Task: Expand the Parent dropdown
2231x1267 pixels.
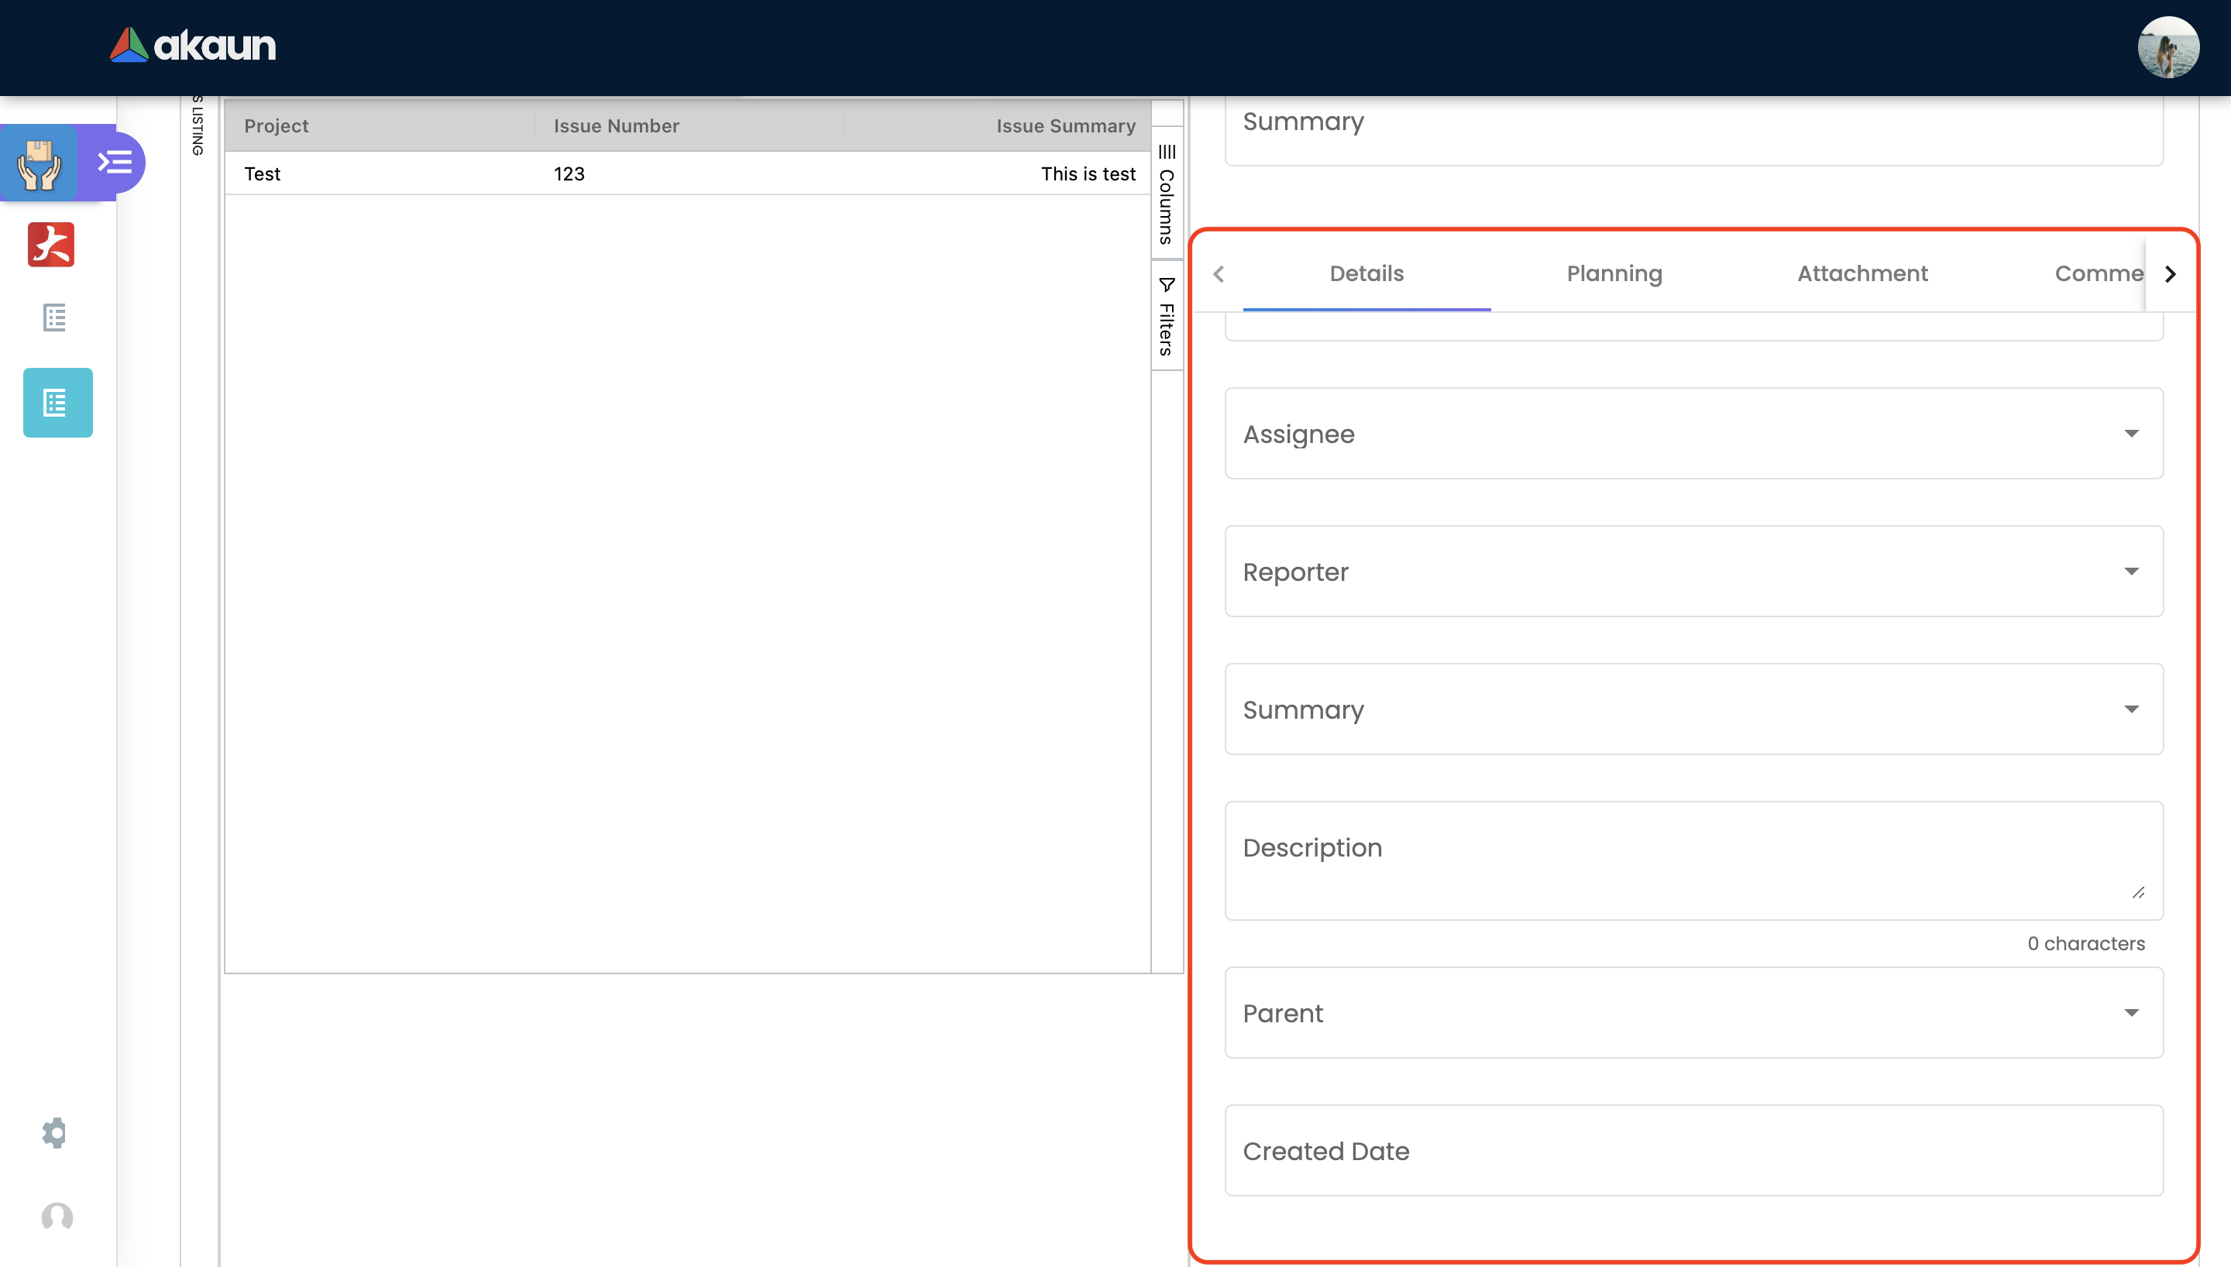Action: [x=1693, y=1013]
